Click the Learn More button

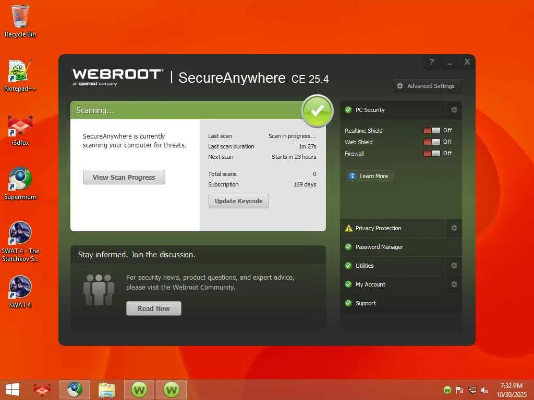(370, 176)
